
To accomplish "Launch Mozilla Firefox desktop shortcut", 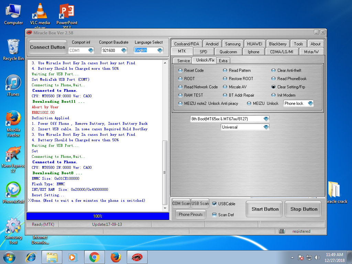I will tap(13, 123).
